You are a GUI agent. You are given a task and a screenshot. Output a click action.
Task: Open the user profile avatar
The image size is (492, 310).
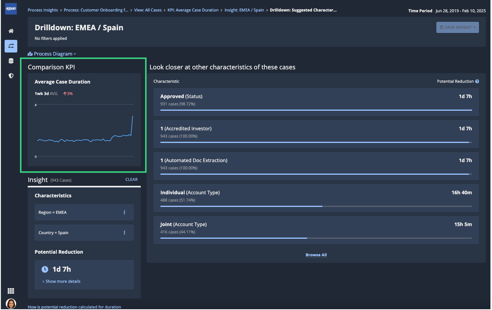11,303
